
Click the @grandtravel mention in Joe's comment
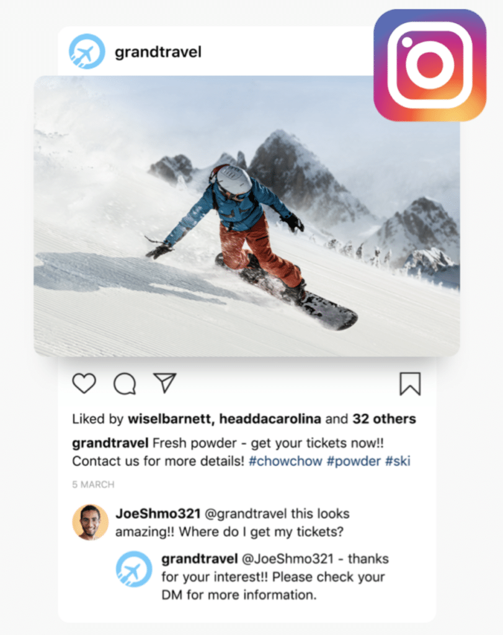click(x=246, y=514)
